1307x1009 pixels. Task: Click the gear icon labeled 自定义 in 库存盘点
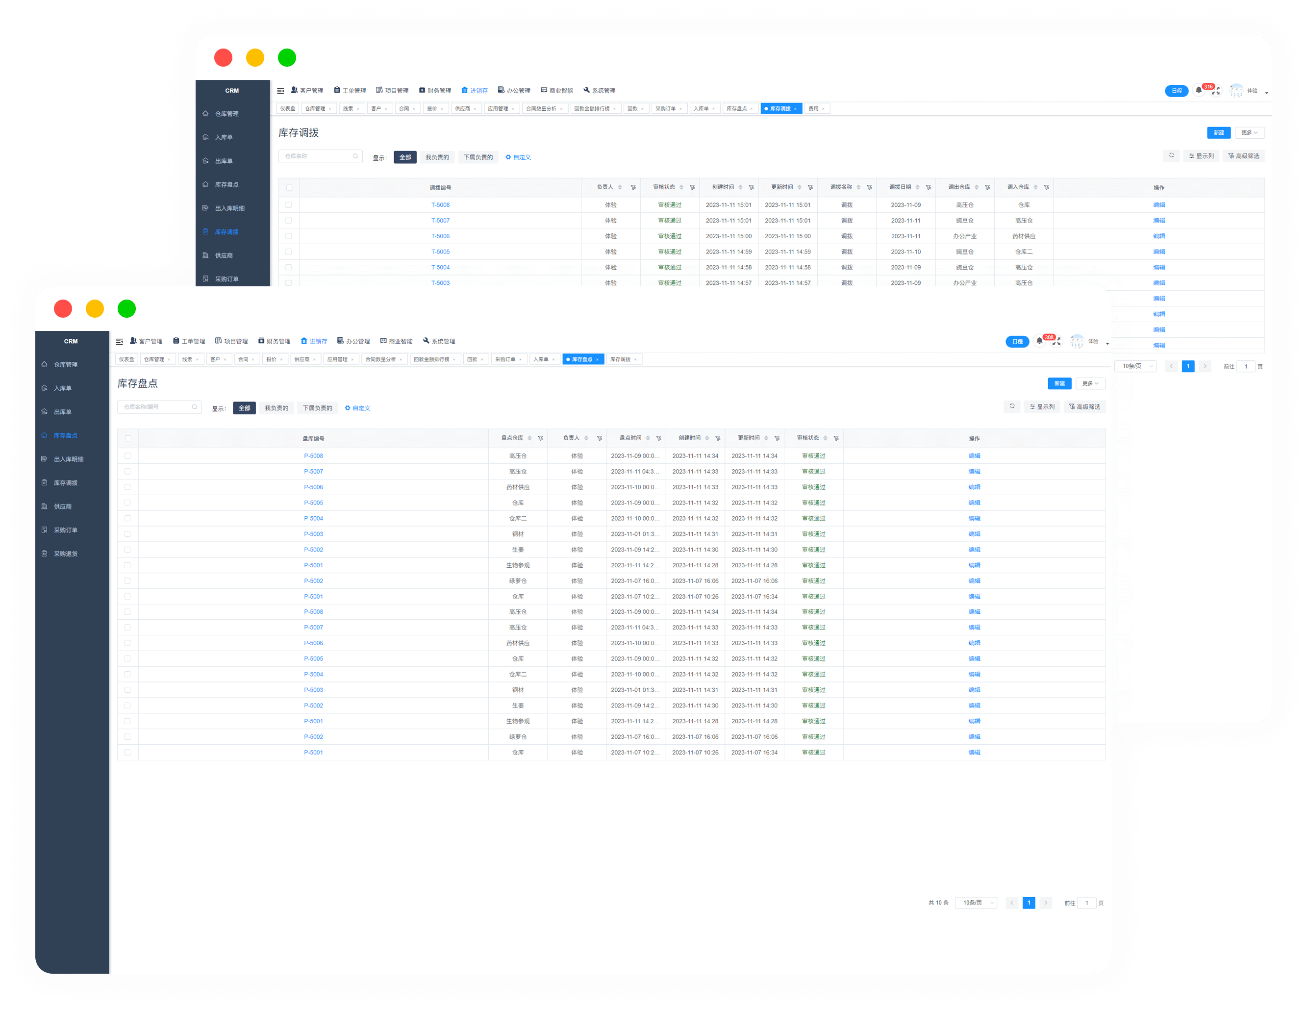(x=348, y=408)
